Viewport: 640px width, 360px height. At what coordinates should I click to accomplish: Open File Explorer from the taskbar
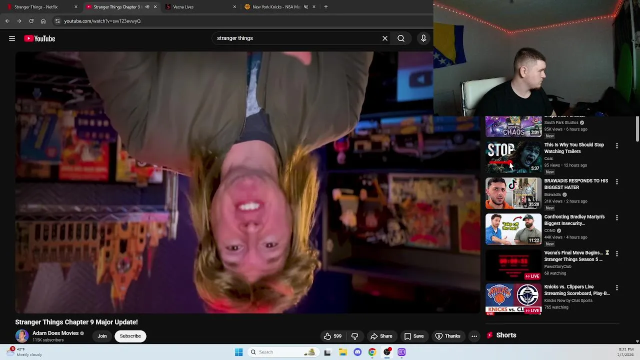coord(342,352)
